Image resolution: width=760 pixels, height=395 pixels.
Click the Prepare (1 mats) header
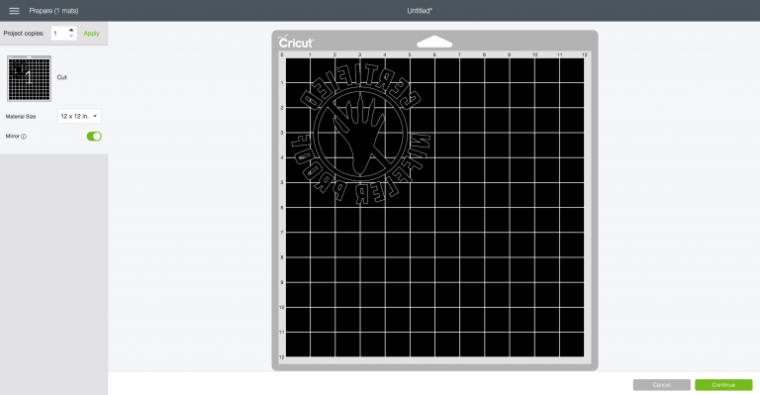click(x=53, y=11)
